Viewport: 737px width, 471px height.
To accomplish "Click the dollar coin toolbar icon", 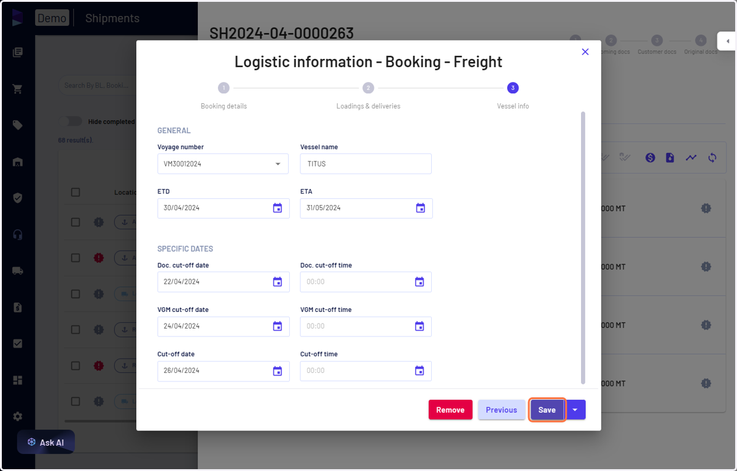I will pos(650,158).
